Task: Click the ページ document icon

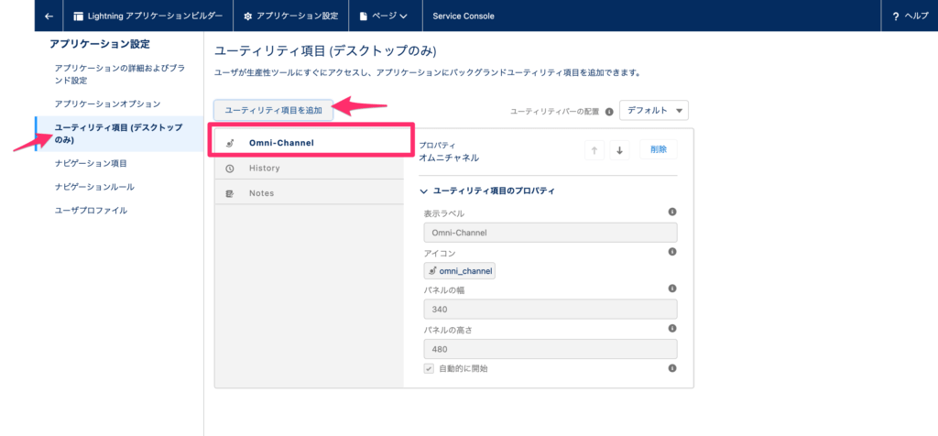Action: [363, 16]
